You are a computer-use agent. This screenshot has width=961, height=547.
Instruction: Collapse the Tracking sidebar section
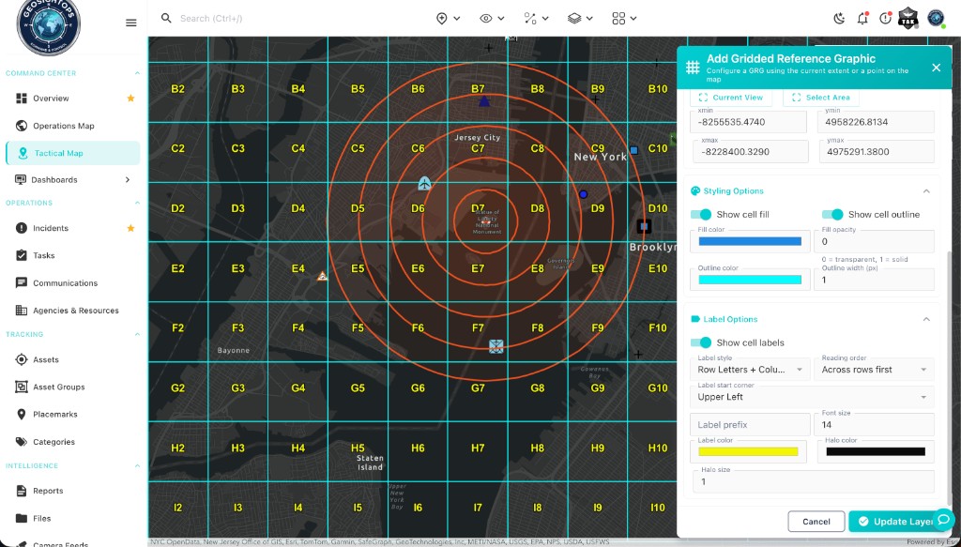click(137, 334)
